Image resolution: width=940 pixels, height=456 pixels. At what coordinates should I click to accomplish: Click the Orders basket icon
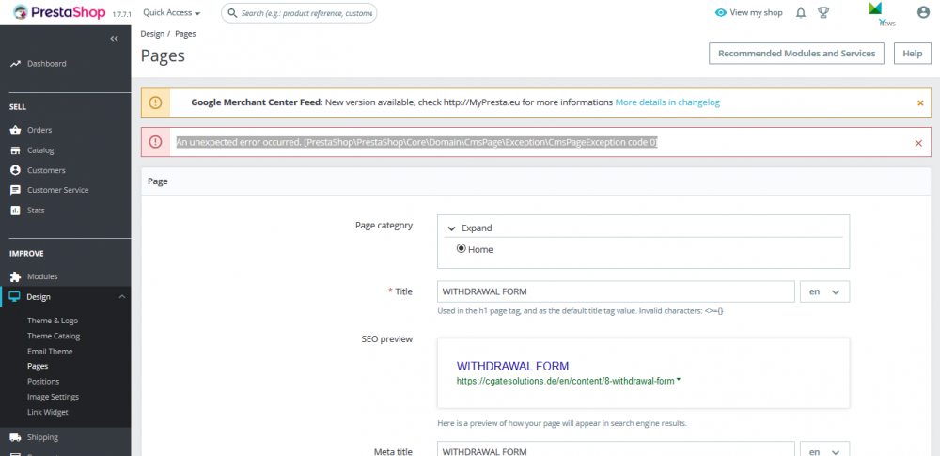(16, 130)
